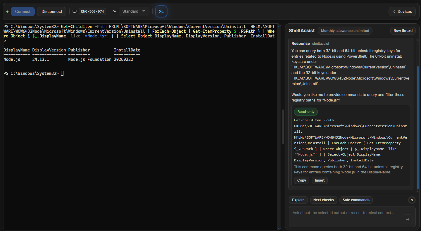This screenshot has height=231, width=421.
Task: Open the Standard credential dropdown
Action: click(x=134, y=11)
